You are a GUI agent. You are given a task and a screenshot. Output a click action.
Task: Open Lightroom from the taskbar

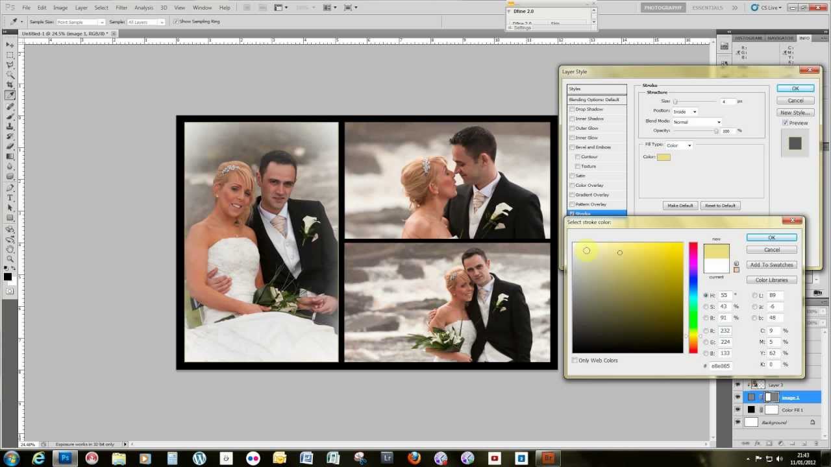point(388,458)
